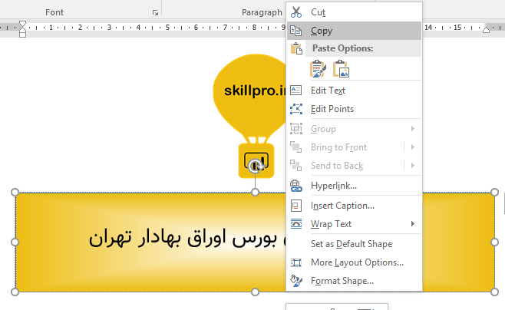Click the Paragraph group label

262,12
